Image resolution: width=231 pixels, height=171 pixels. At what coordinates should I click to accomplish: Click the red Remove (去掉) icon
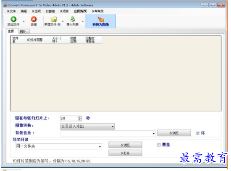point(34,19)
